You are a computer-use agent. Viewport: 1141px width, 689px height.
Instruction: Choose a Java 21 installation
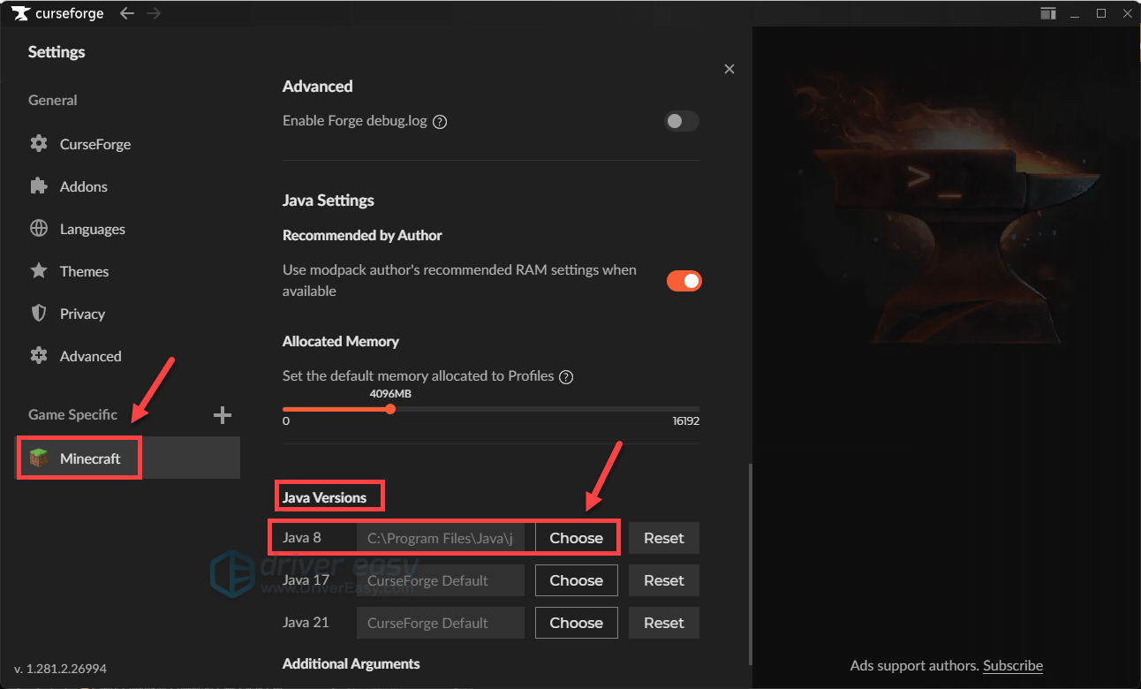click(x=576, y=623)
